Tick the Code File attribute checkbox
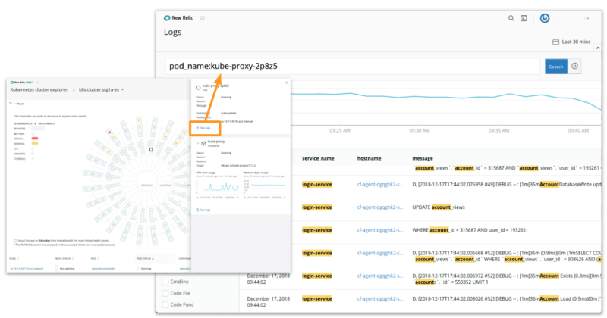This screenshot has width=607, height=318. point(165,293)
